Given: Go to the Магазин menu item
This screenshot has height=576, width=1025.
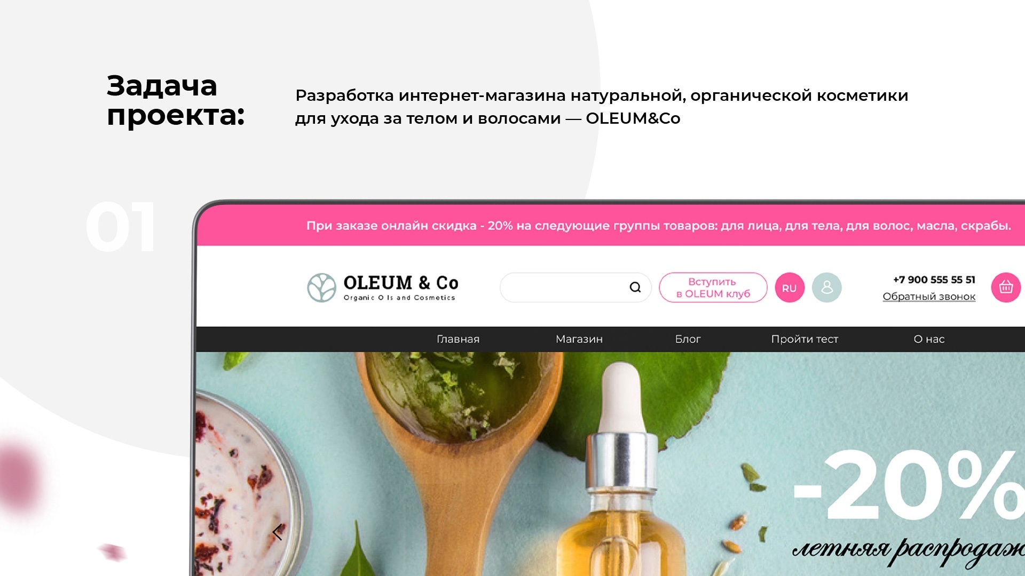Looking at the screenshot, I should pyautogui.click(x=579, y=339).
